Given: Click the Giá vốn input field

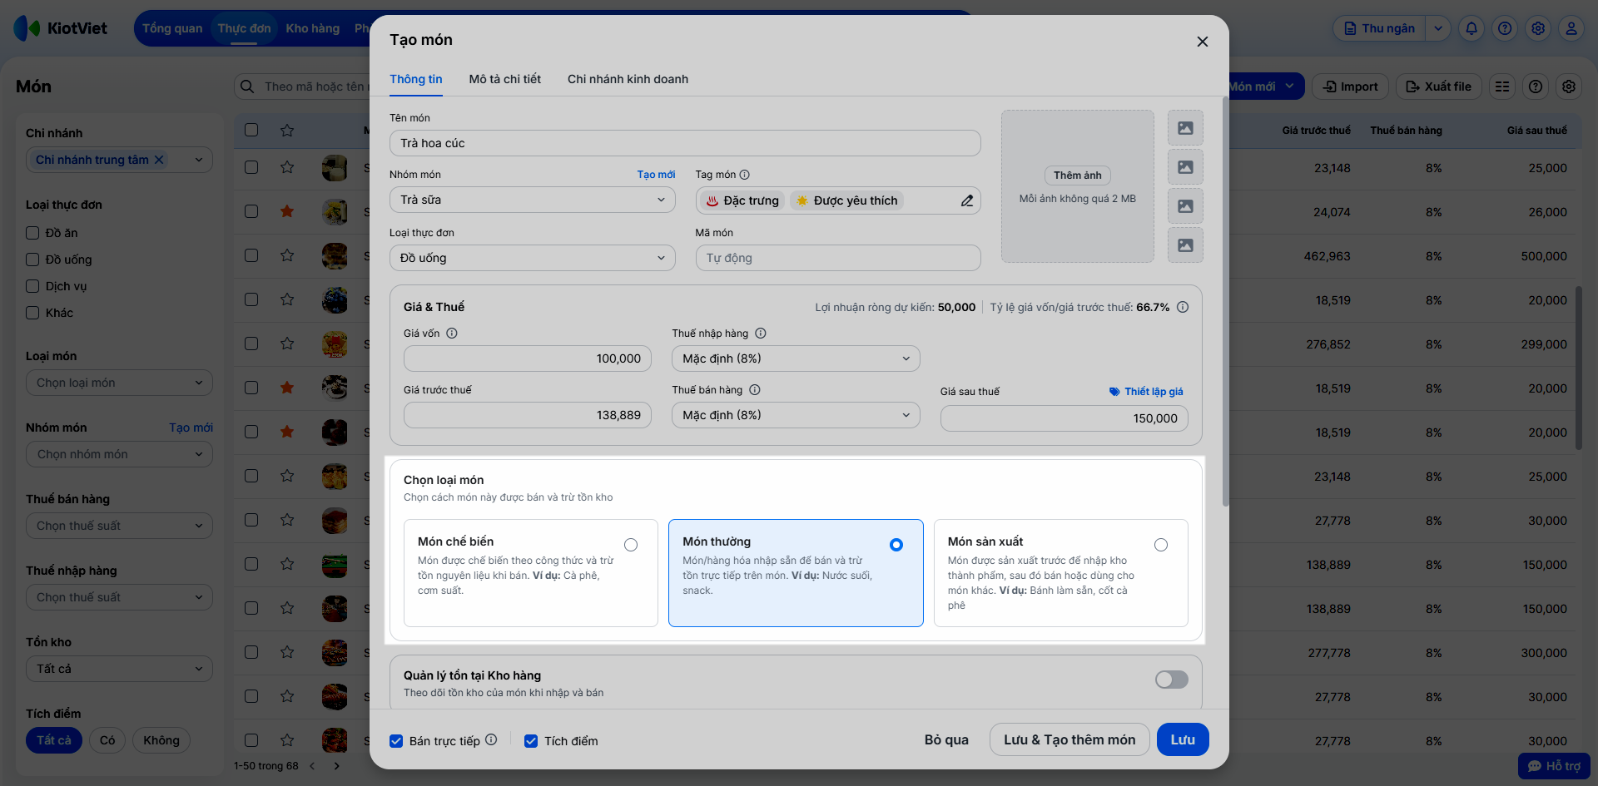Looking at the screenshot, I should click(x=528, y=358).
